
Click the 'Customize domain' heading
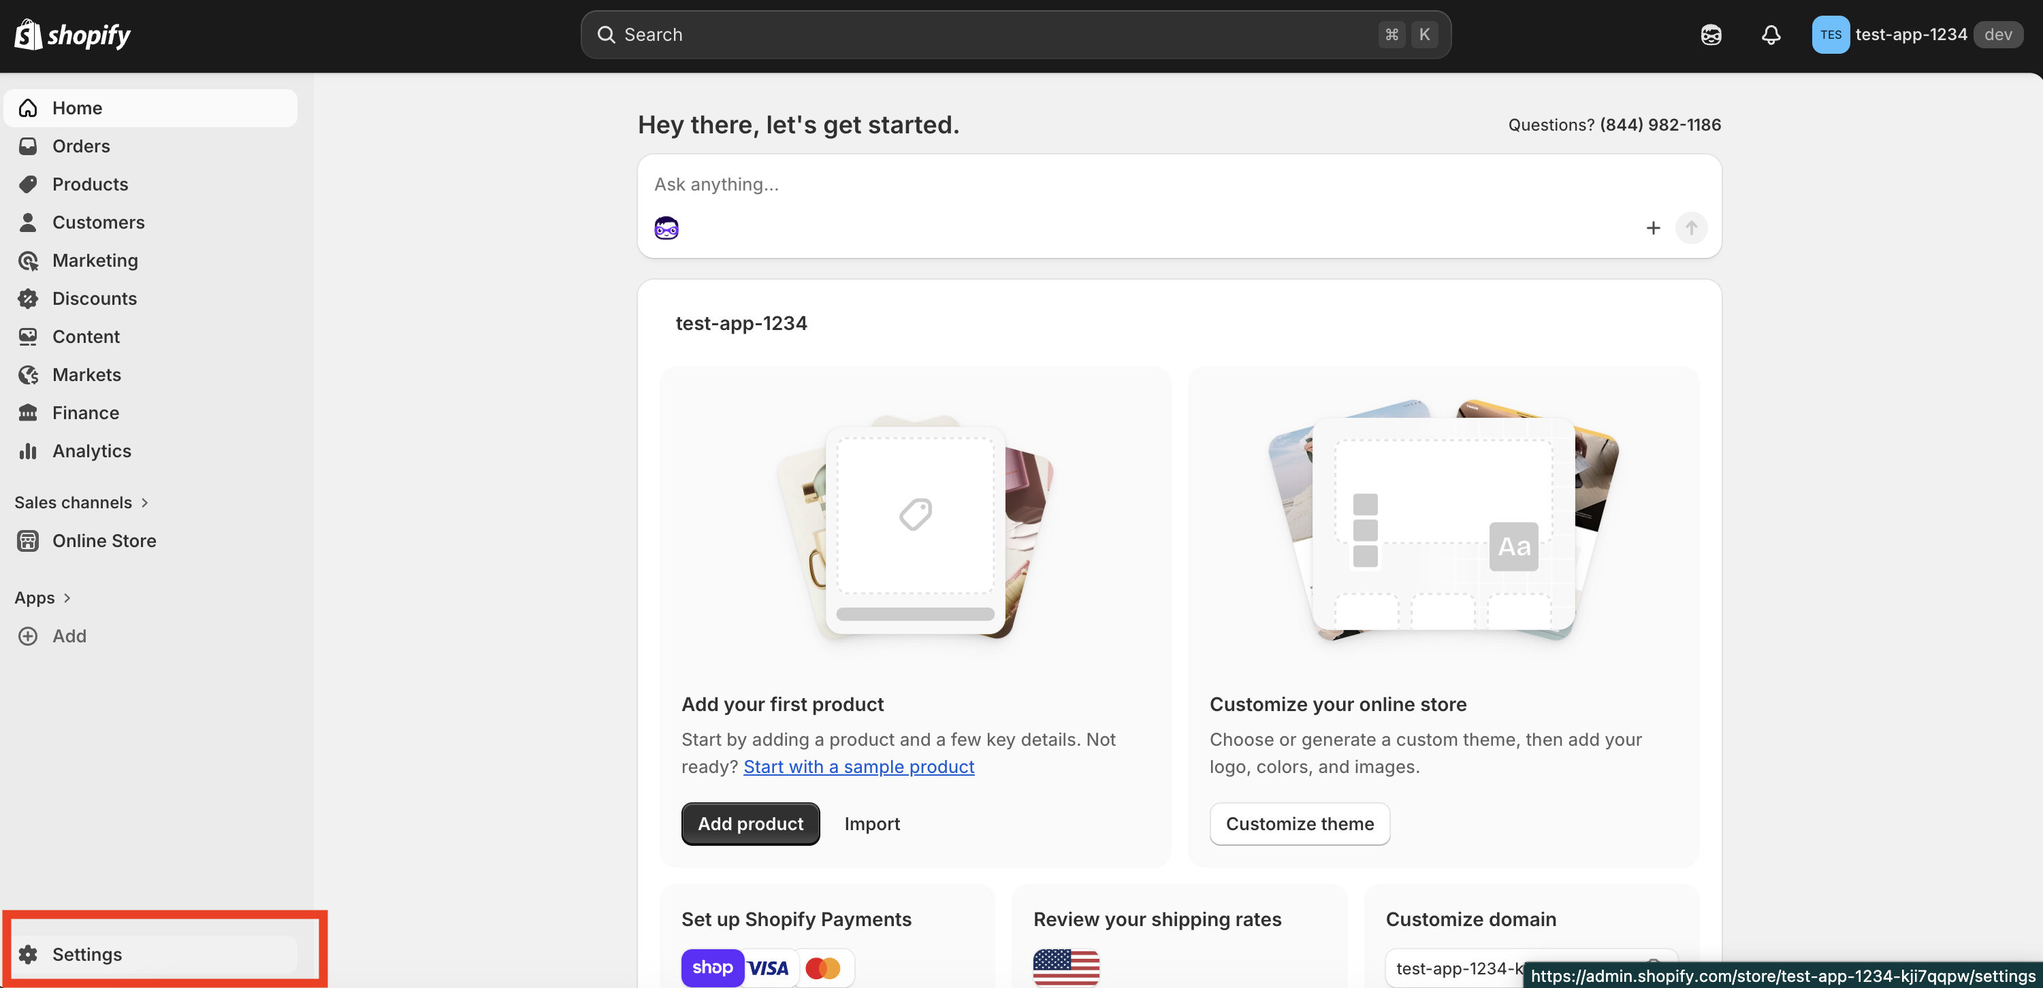tap(1470, 919)
